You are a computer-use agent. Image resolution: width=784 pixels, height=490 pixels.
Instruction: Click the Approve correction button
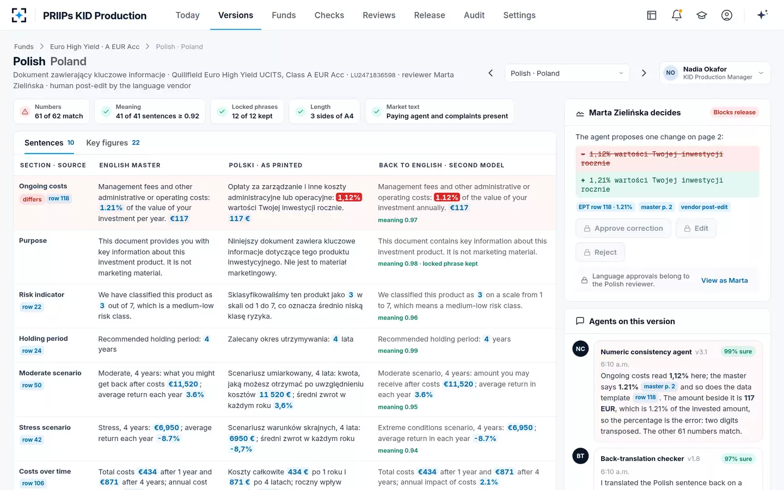pos(623,229)
